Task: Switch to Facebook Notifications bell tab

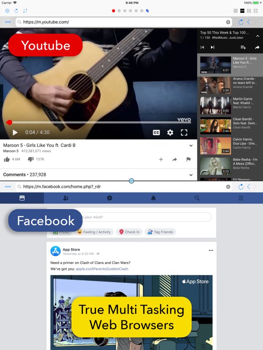Action: (x=153, y=198)
